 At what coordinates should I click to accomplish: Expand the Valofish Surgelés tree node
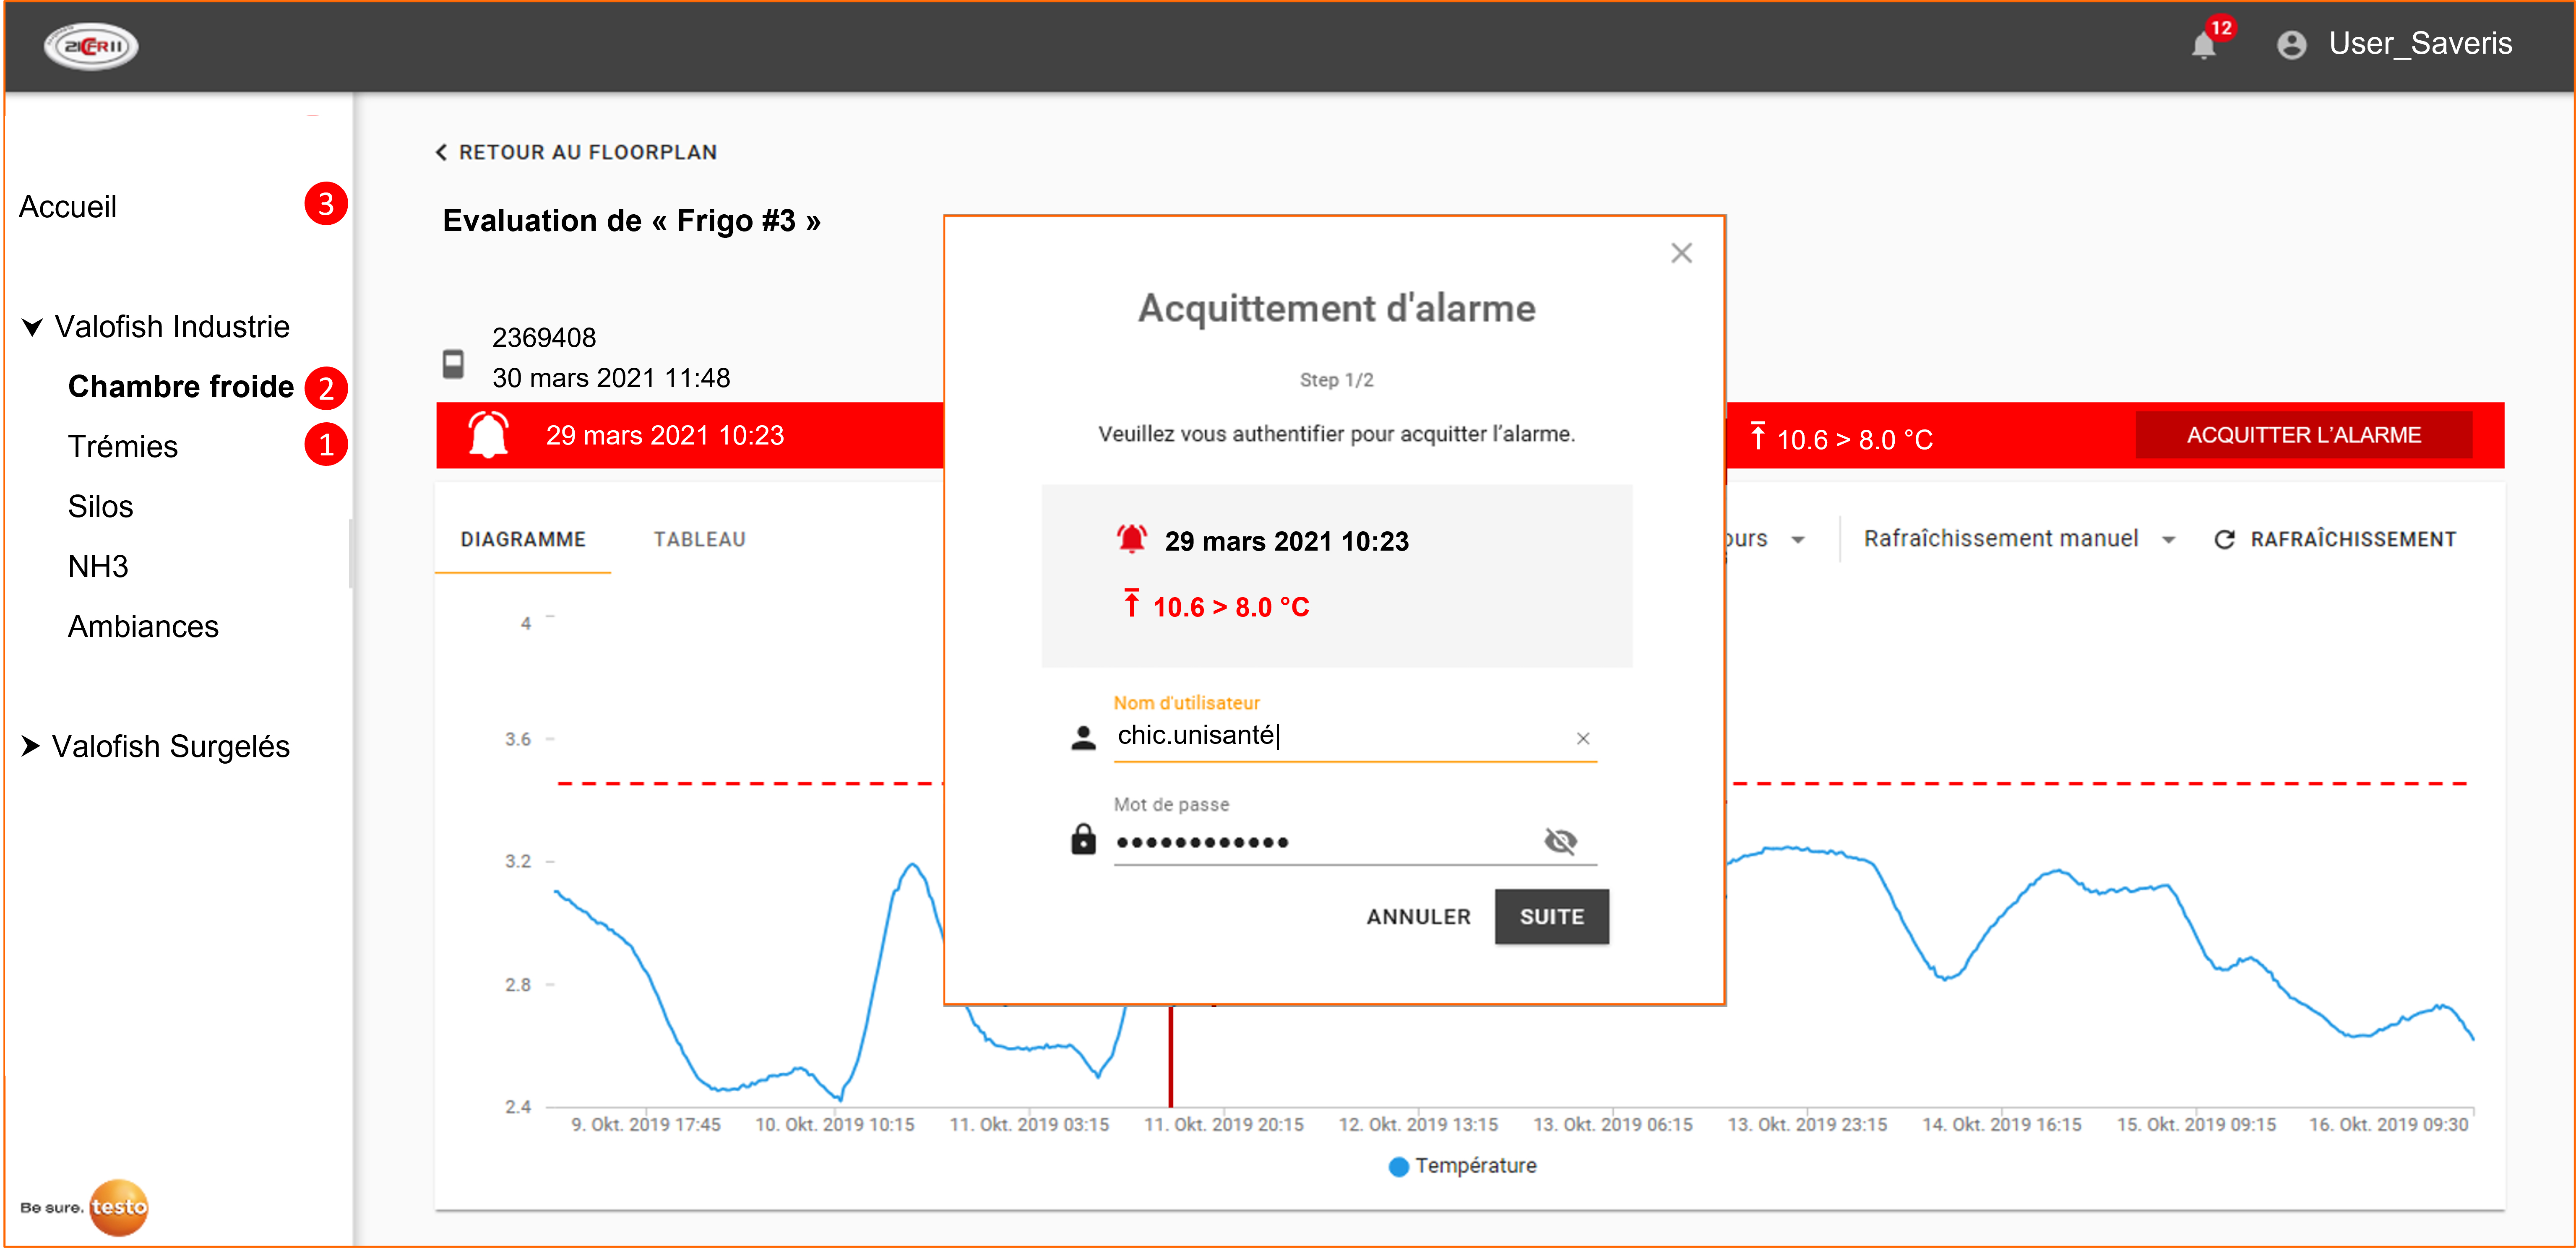coord(31,746)
